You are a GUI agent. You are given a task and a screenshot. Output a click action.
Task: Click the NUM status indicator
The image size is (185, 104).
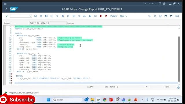click(x=167, y=87)
